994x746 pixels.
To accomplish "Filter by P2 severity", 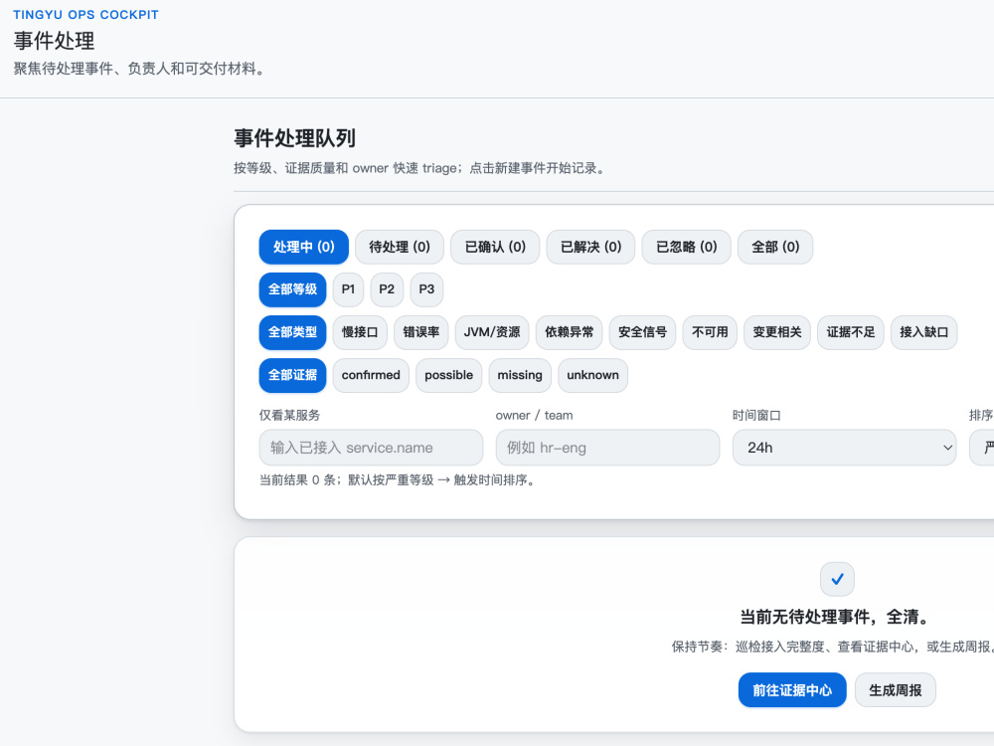I will pyautogui.click(x=387, y=289).
